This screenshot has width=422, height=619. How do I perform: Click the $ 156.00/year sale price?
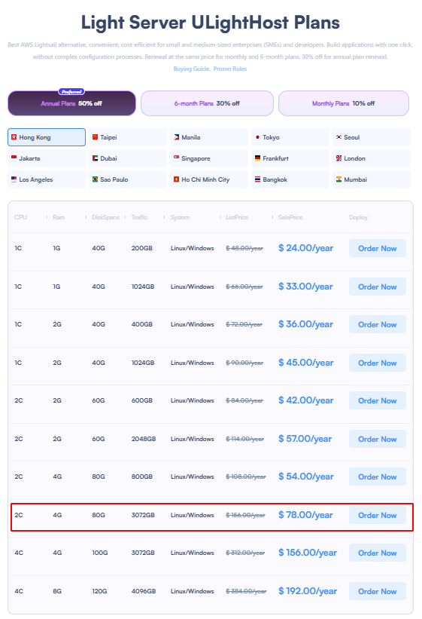[308, 553]
